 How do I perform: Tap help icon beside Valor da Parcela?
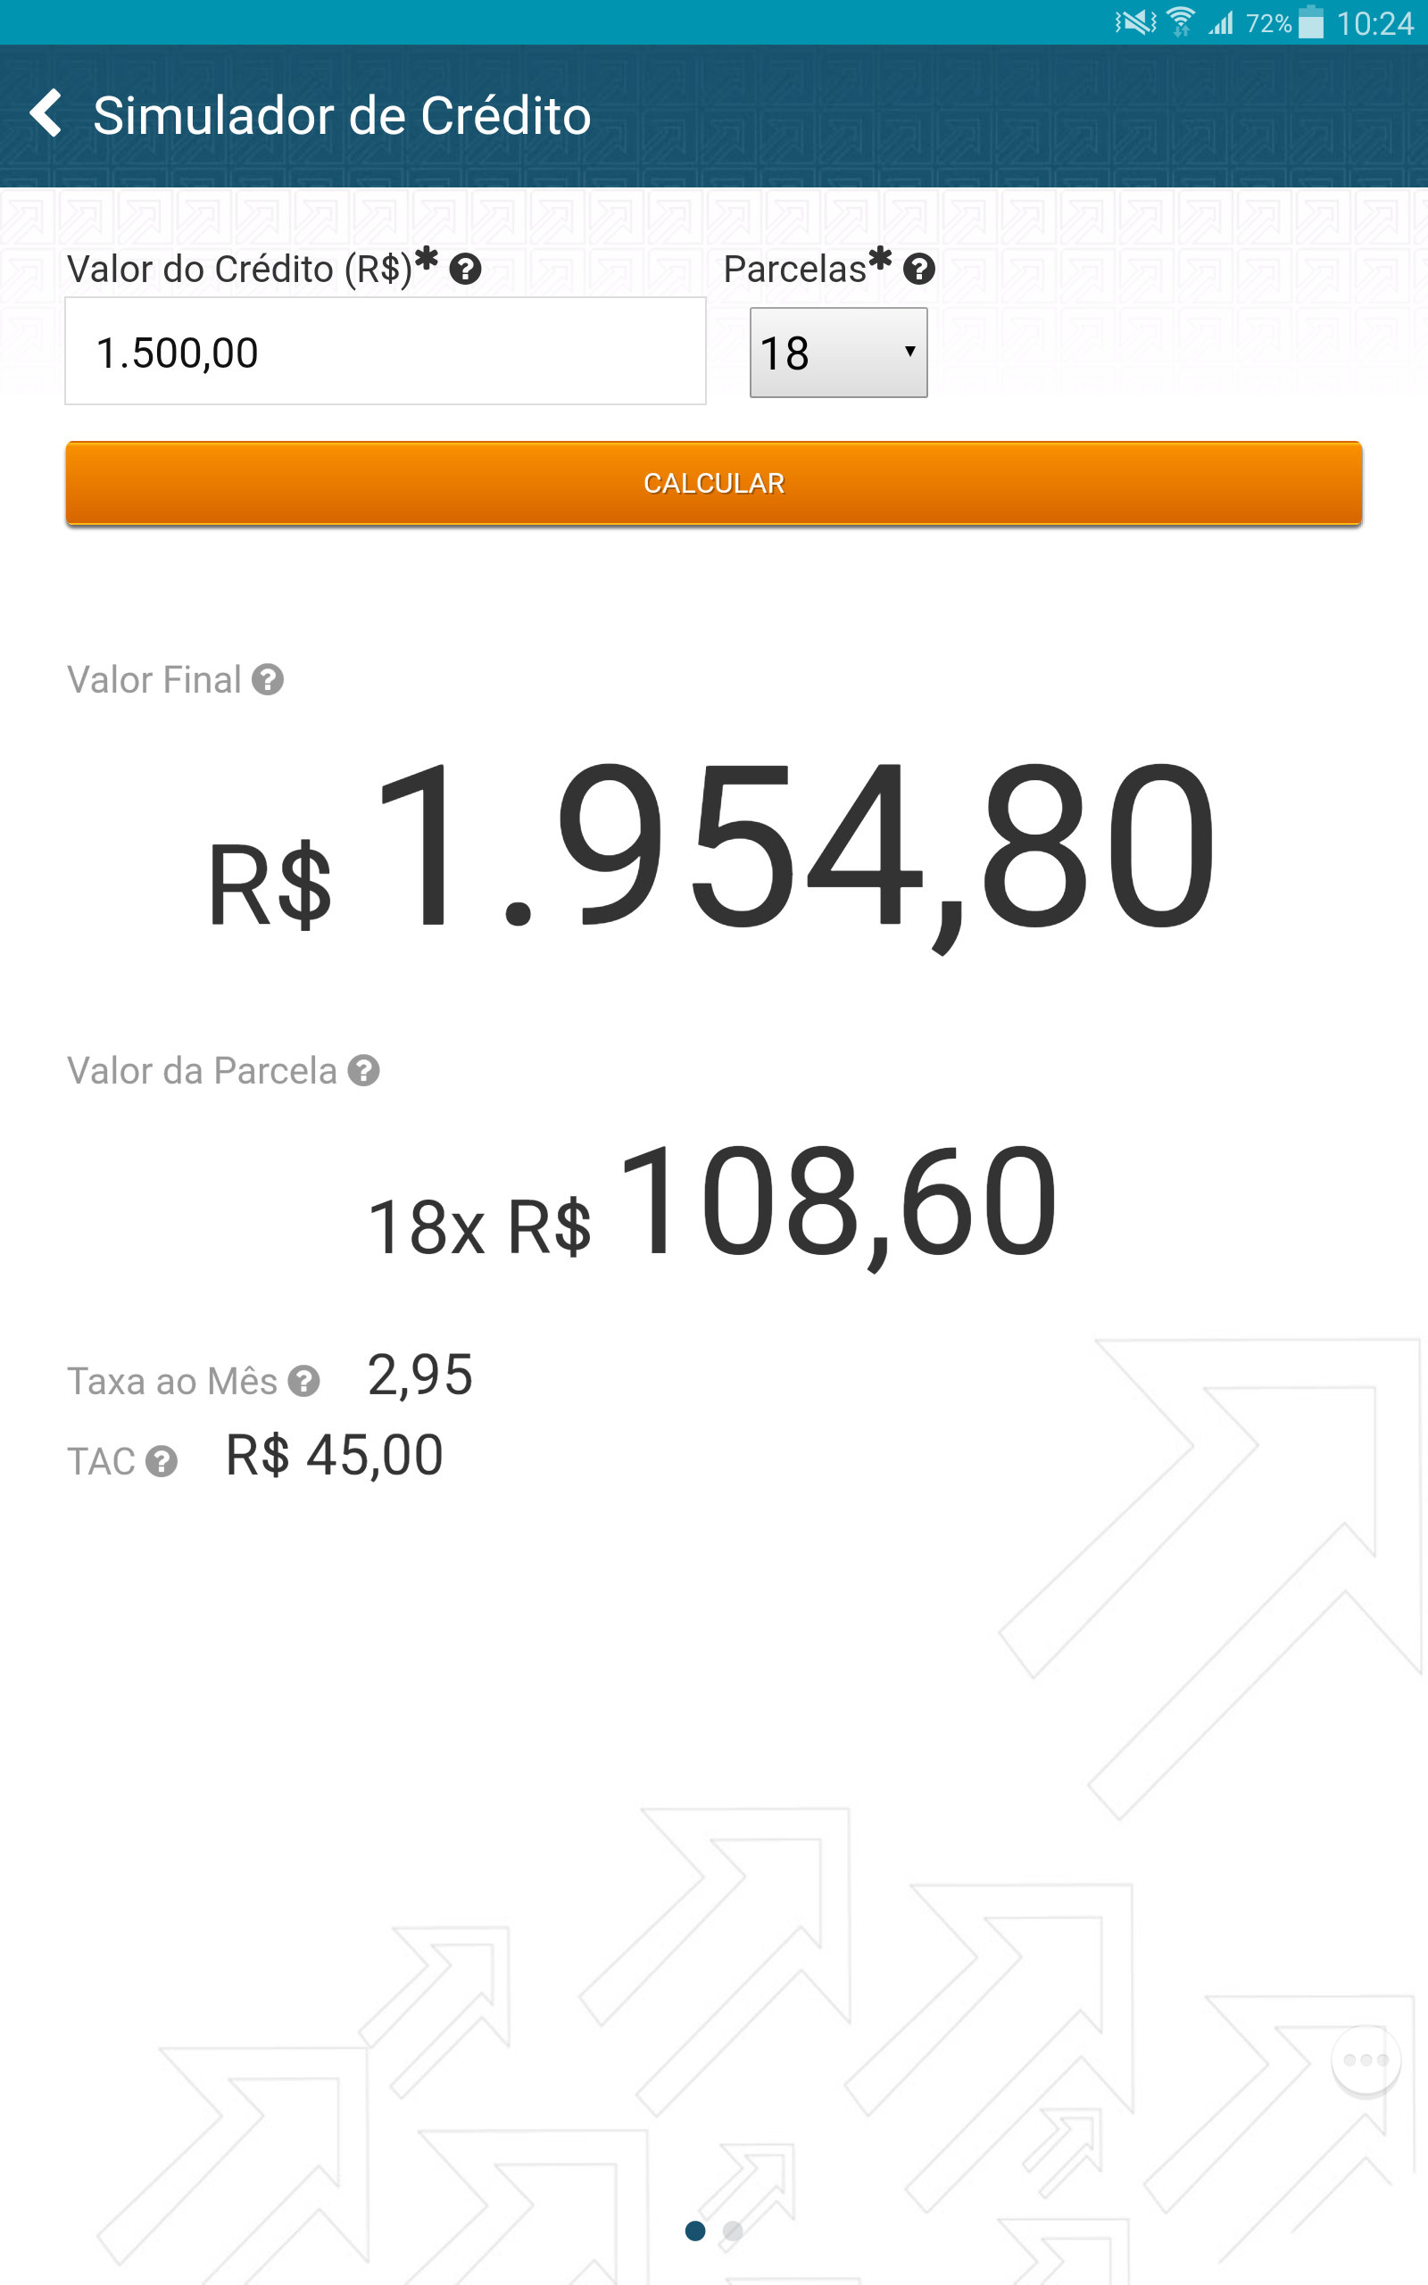click(363, 1071)
